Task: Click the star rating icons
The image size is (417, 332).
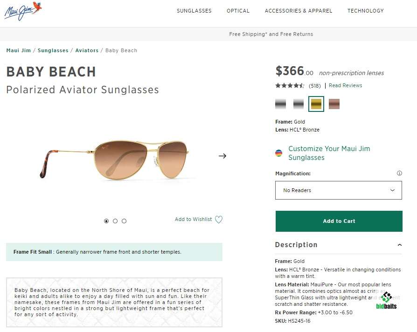Action: click(290, 86)
